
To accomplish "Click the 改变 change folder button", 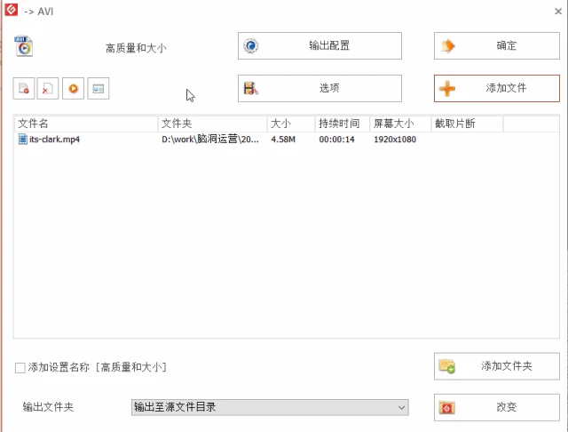I will coord(497,407).
